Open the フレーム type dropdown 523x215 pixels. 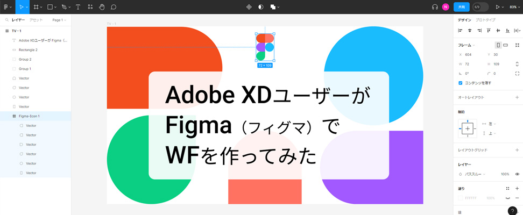[x=467, y=45]
